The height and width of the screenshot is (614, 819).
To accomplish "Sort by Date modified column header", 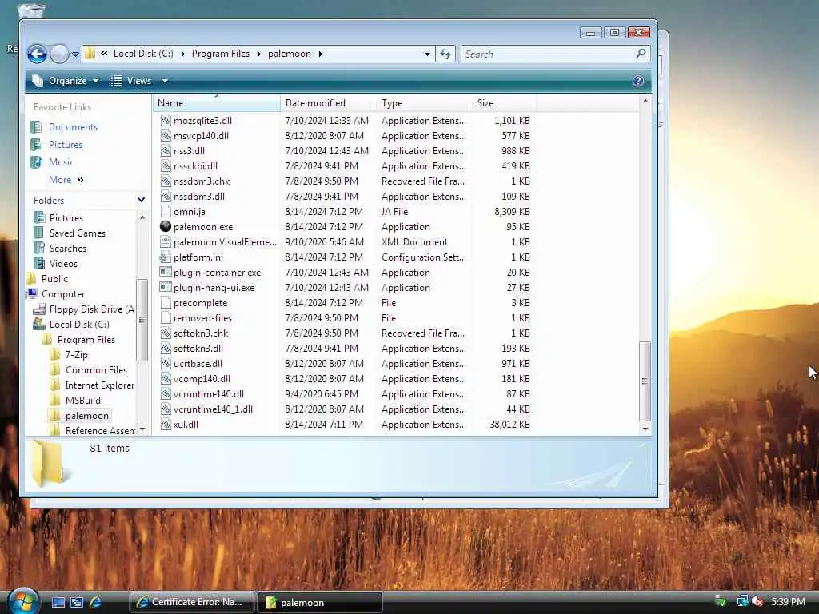I will 327,103.
